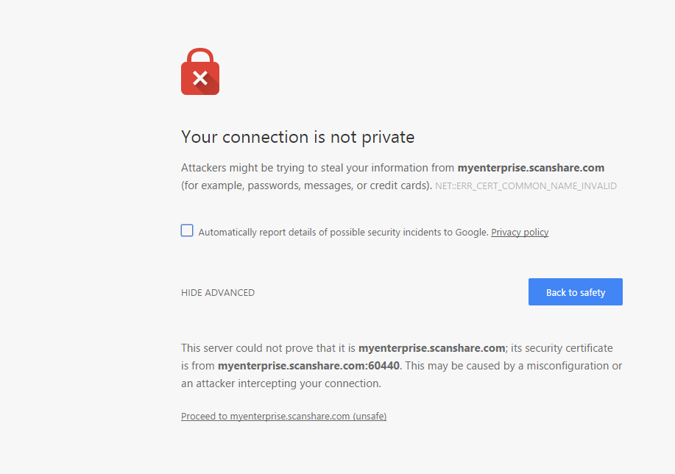The height and width of the screenshot is (474, 675).
Task: Open the Privacy policy link
Action: click(520, 233)
